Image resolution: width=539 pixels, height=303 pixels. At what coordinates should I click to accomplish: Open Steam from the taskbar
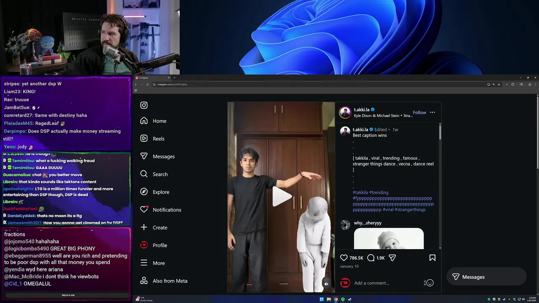point(350,299)
